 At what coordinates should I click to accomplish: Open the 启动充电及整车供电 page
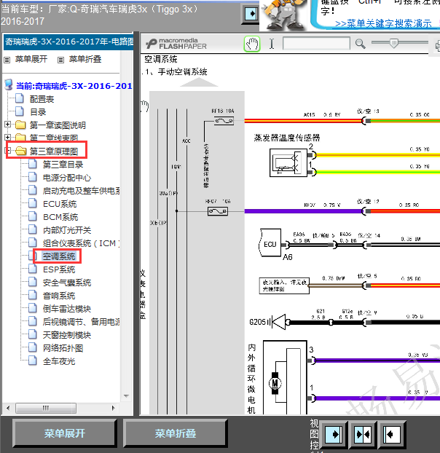(x=81, y=191)
